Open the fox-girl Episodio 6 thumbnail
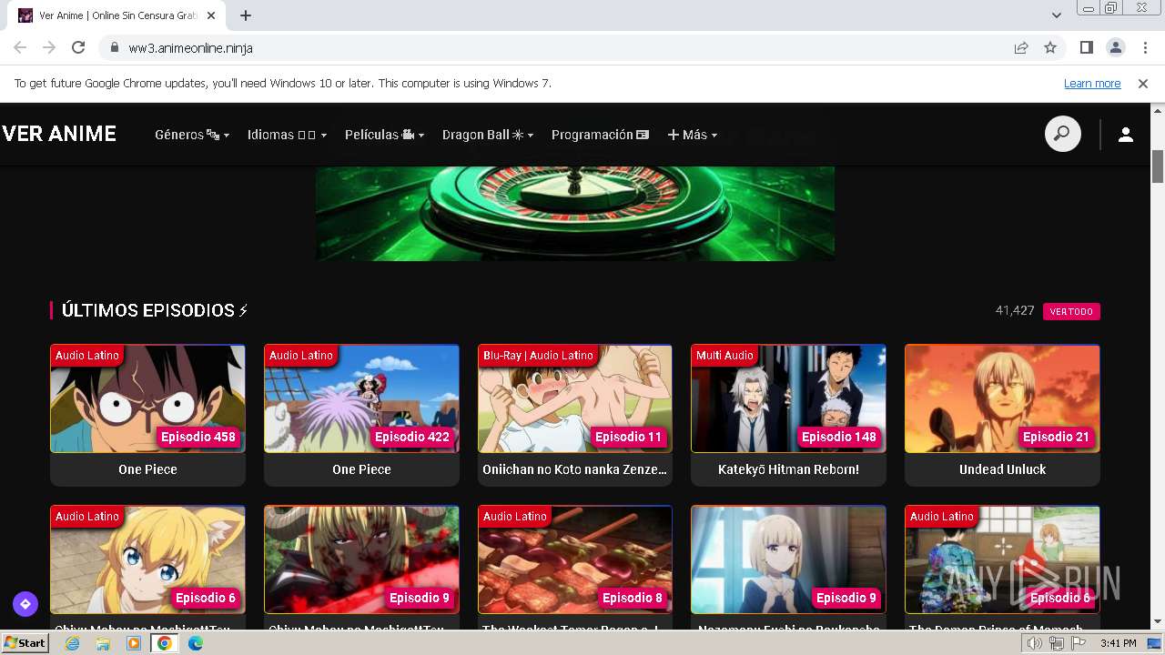 click(147, 559)
